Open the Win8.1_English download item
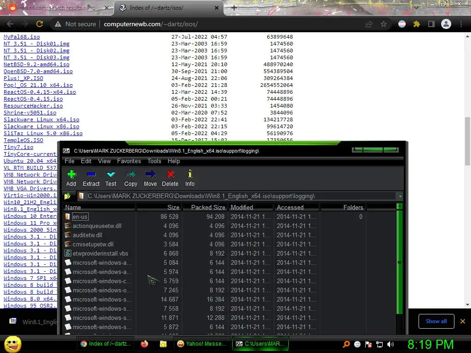Screen dimensions: 471x353 click(33, 321)
